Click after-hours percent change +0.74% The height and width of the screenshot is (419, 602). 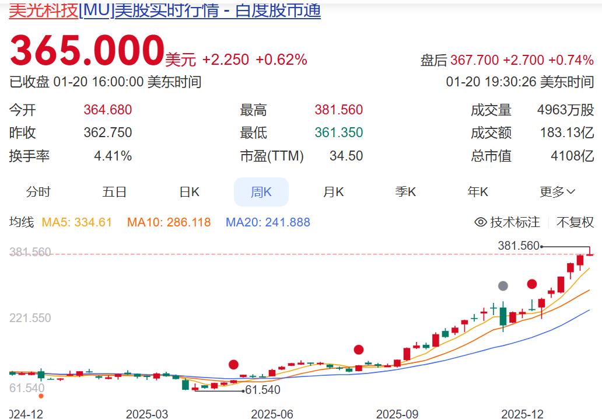(x=571, y=60)
